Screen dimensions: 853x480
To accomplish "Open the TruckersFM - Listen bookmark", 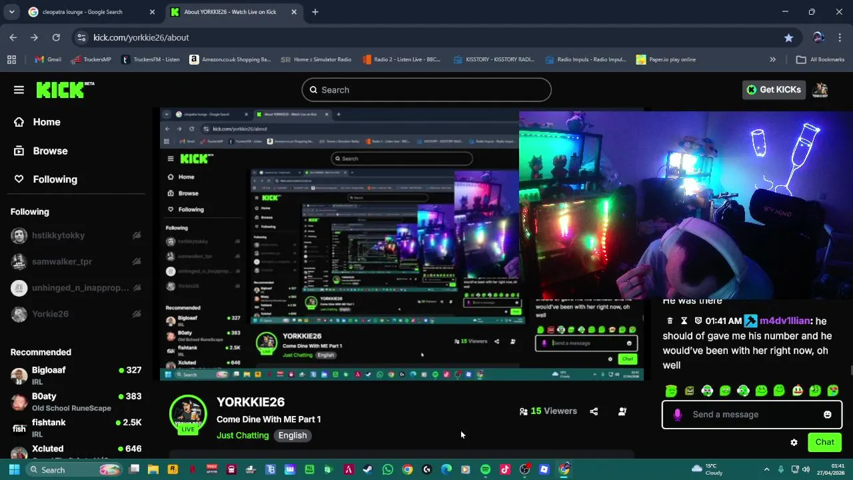I will (151, 59).
